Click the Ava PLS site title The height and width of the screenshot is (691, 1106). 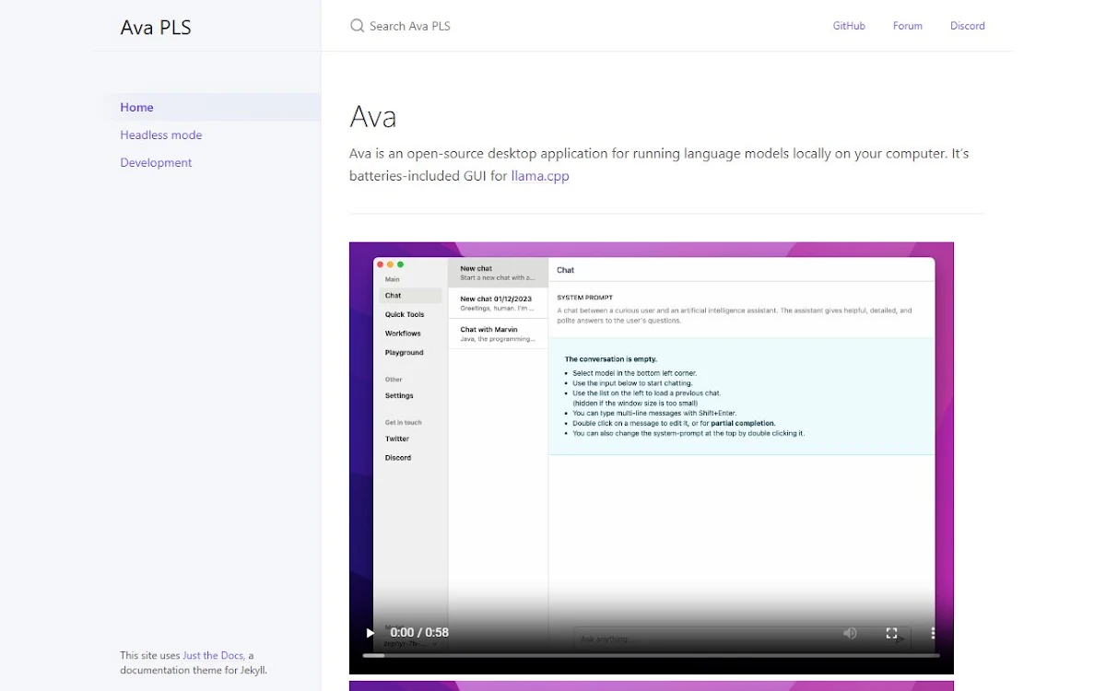click(x=156, y=27)
